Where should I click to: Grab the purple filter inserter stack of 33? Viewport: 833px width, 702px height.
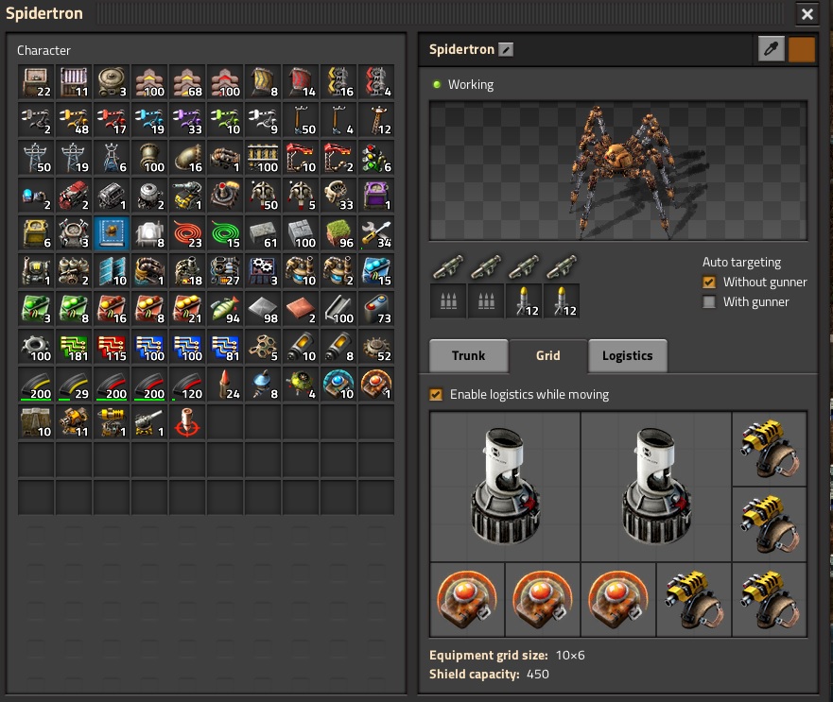[187, 119]
